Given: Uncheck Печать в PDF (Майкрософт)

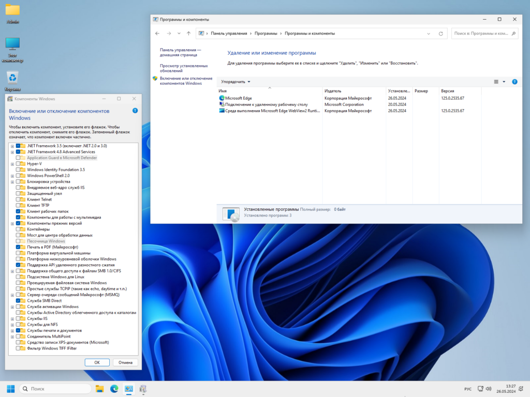Looking at the screenshot, I should (18, 247).
